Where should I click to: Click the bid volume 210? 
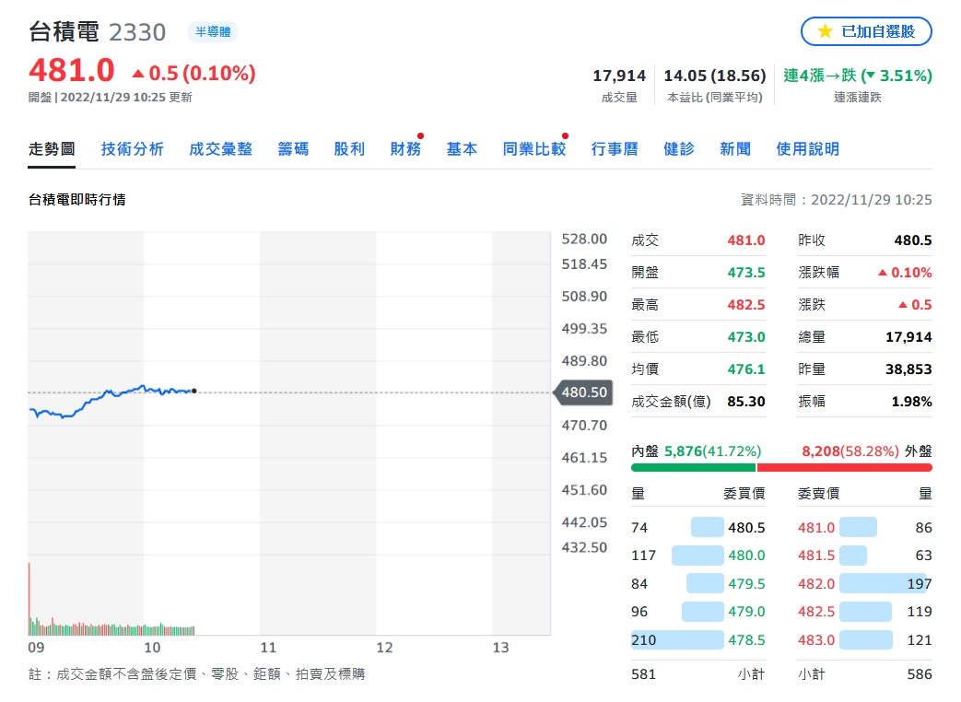click(643, 640)
